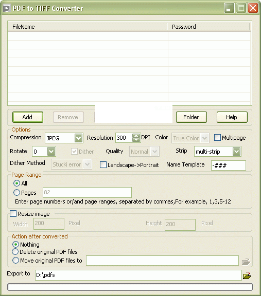Click the Password column header

[x=209, y=27]
